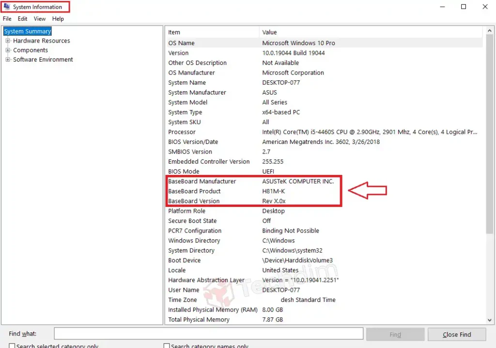Open the Help menu
The image size is (496, 348).
tap(58, 18)
